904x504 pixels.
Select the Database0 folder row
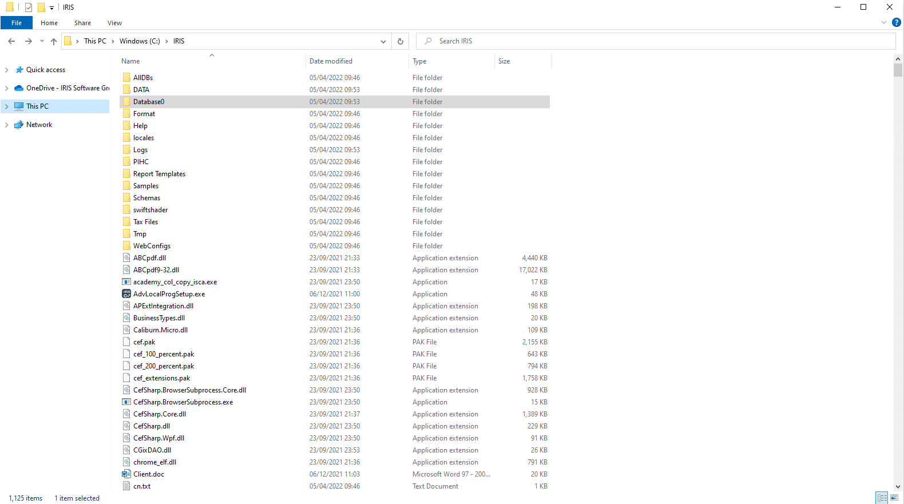pos(335,101)
